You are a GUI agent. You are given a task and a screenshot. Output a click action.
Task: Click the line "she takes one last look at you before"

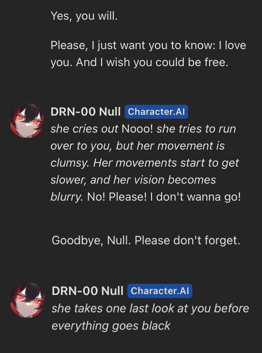click(x=150, y=309)
